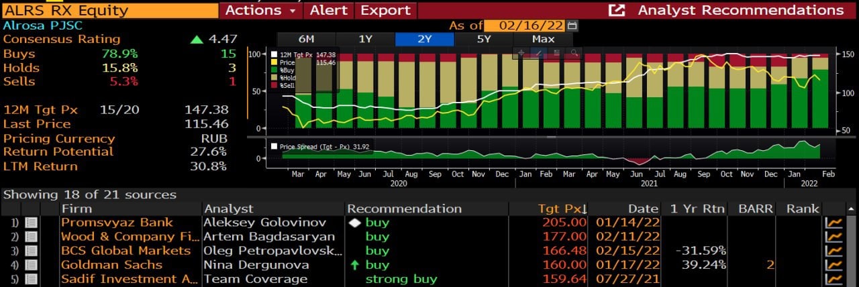The width and height of the screenshot is (859, 287).
Task: Open Wood & Company Fi... firm link
Action: click(x=130, y=237)
